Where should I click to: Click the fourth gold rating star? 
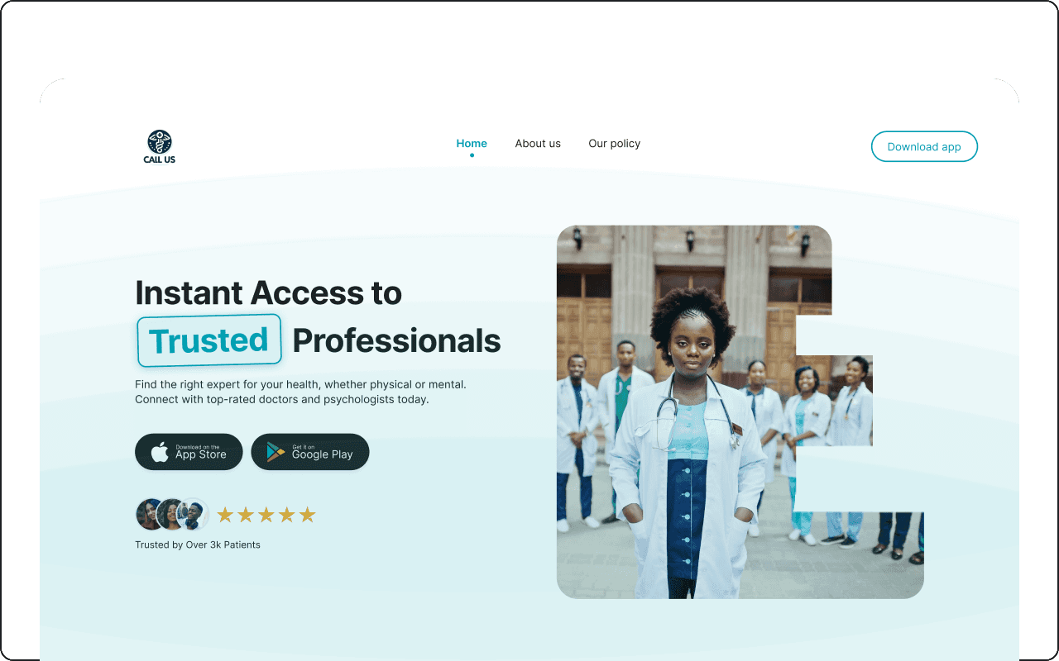(287, 515)
